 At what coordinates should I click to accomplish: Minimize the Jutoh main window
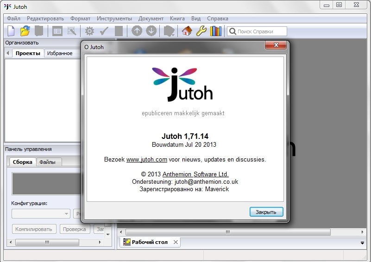(327, 5)
